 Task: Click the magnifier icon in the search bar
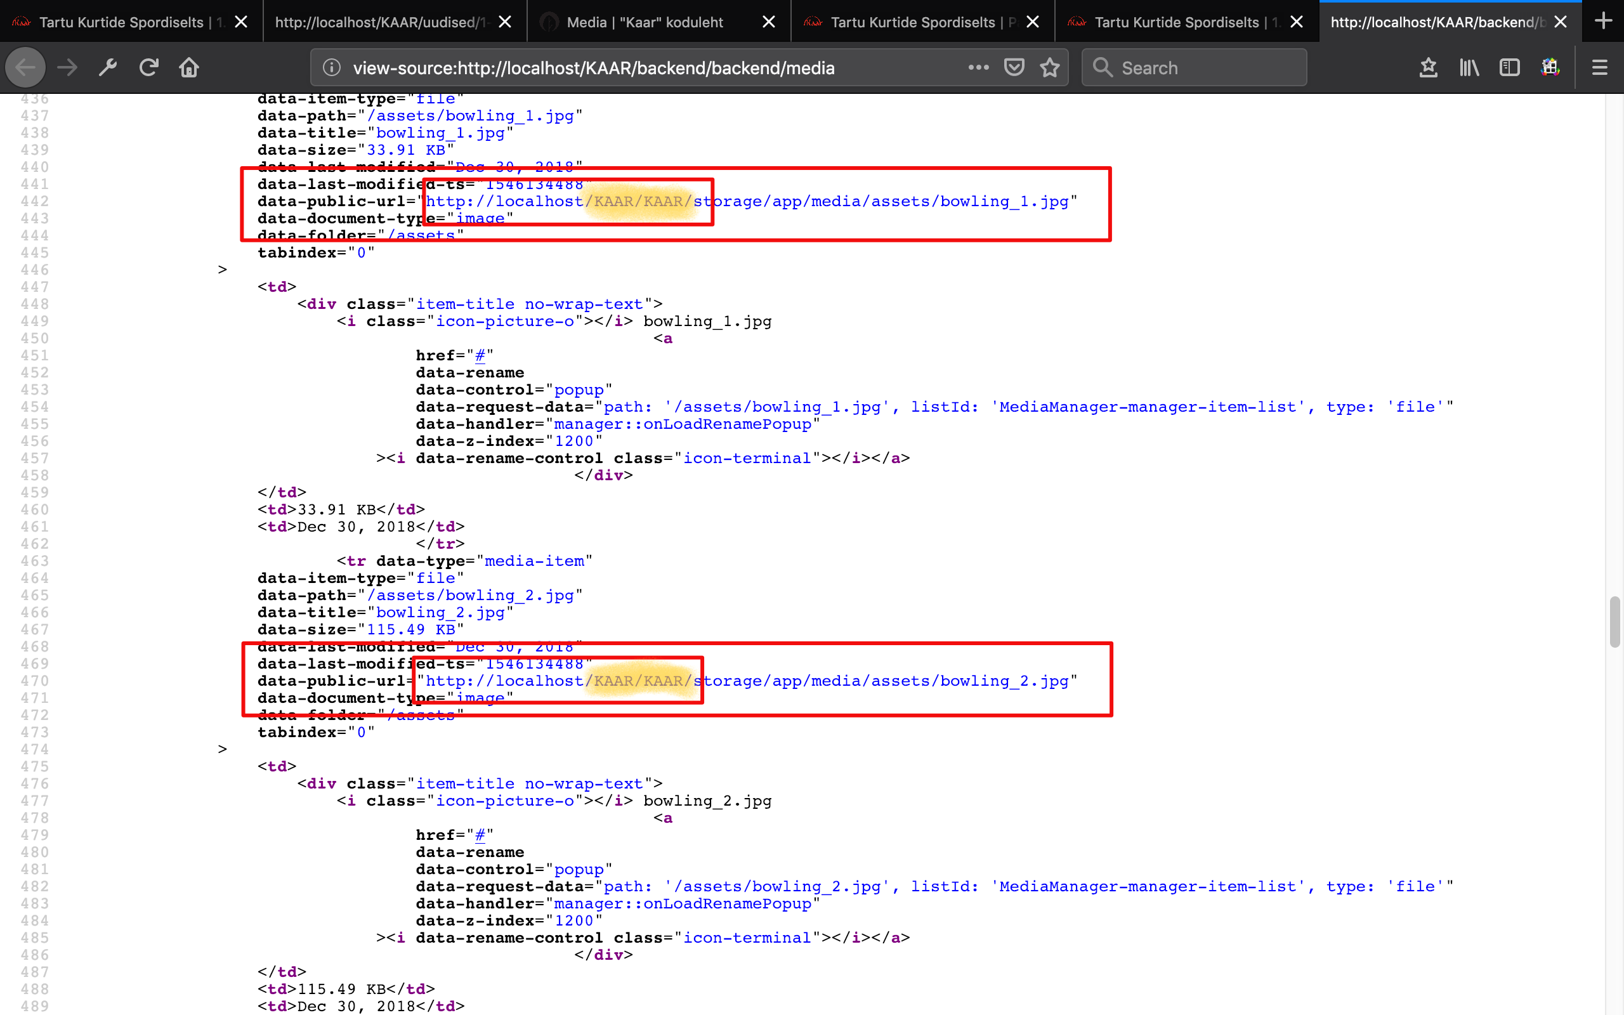1101,67
